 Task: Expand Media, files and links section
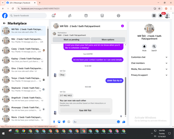click(149, 69)
